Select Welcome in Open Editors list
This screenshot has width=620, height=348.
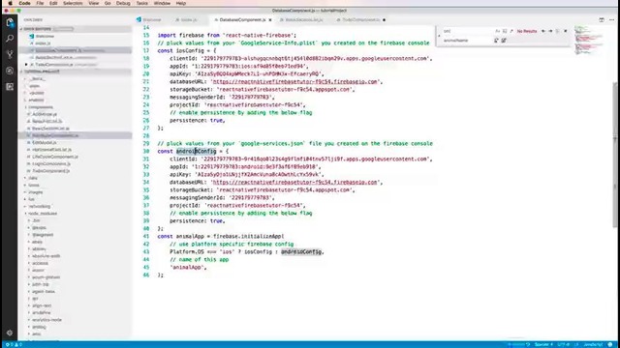pyautogui.click(x=45, y=36)
